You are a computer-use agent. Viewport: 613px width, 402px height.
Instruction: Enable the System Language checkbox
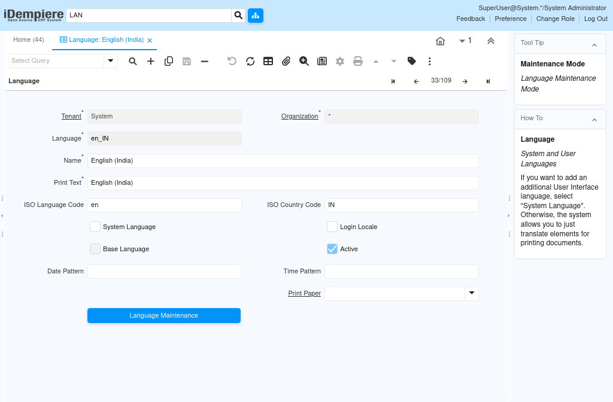pyautogui.click(x=95, y=227)
